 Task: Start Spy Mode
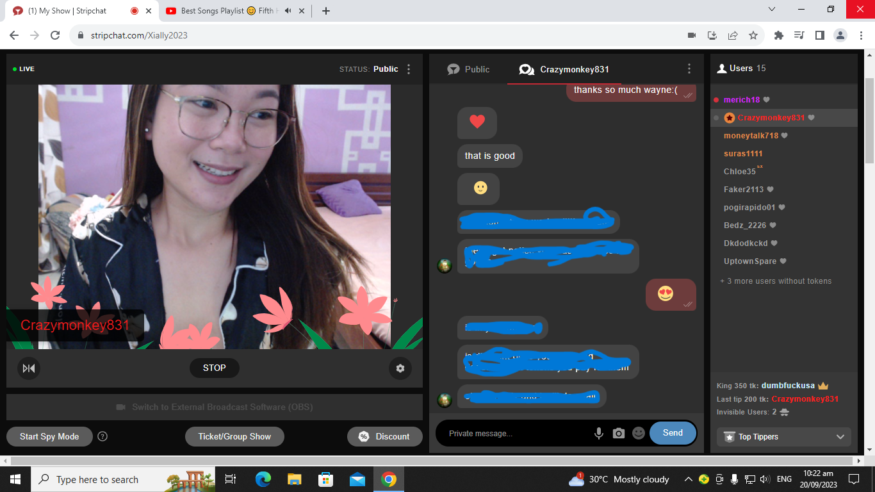tap(49, 436)
